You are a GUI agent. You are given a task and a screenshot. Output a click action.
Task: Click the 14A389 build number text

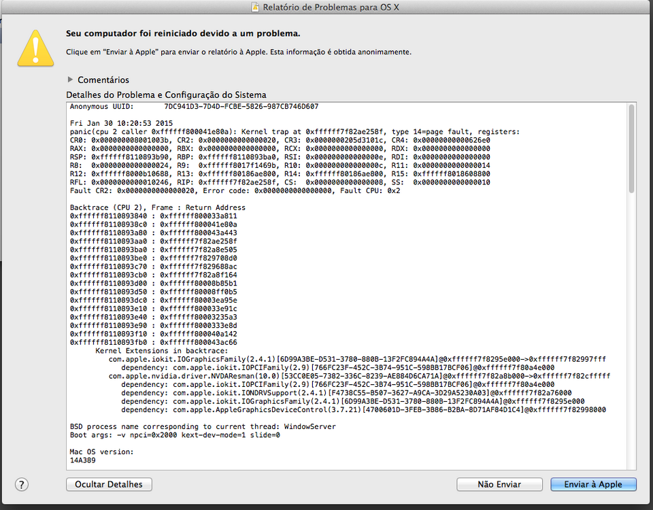[83, 460]
